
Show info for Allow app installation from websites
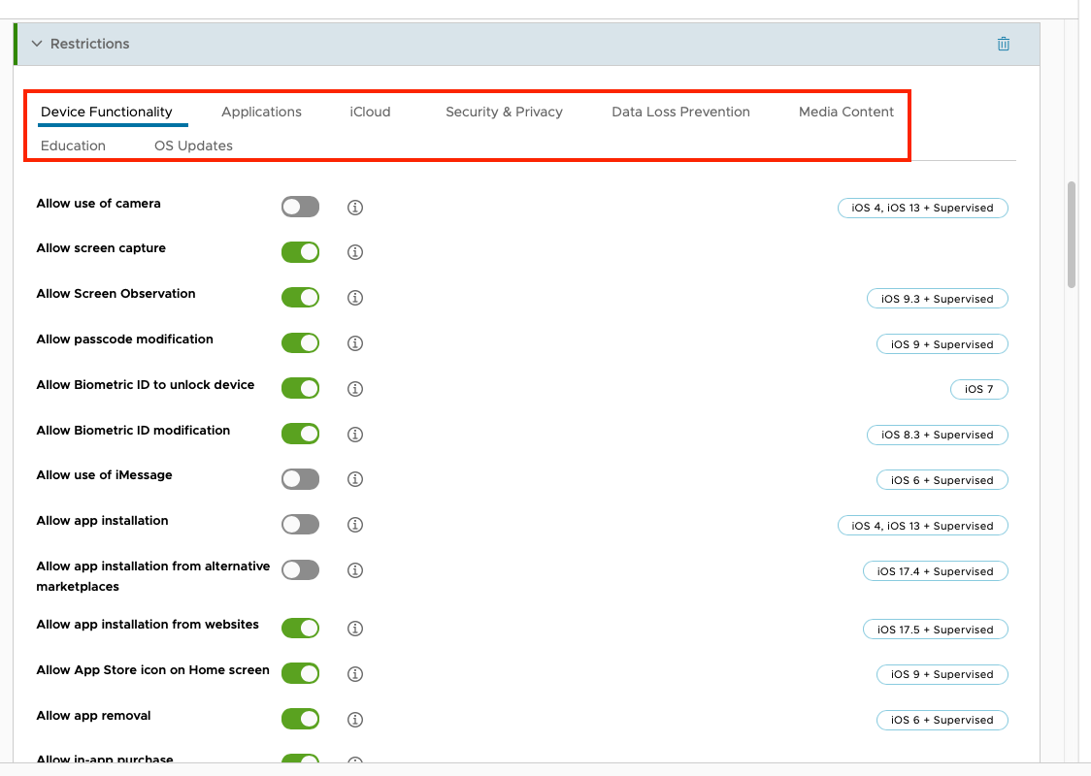(355, 629)
